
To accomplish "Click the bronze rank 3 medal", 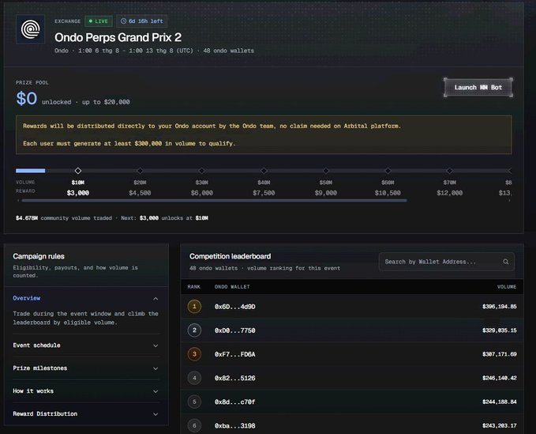I will click(194, 354).
